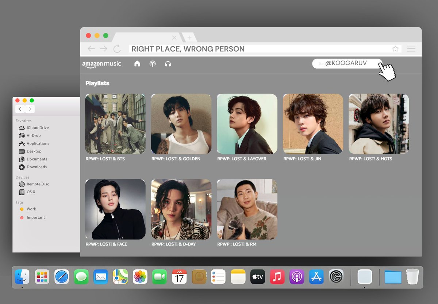Image resolution: width=438 pixels, height=304 pixels.
Task: Open the podcasts broadcast icon
Action: pos(153,64)
